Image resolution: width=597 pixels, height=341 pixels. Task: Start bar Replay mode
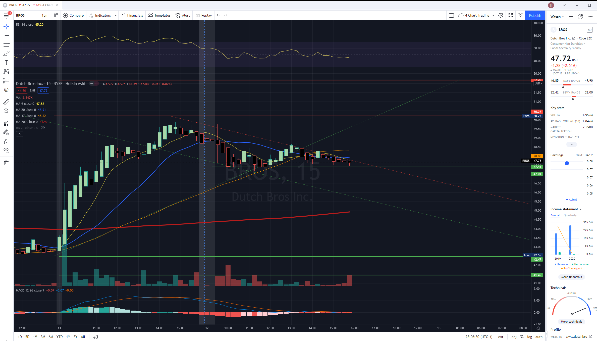click(x=204, y=15)
